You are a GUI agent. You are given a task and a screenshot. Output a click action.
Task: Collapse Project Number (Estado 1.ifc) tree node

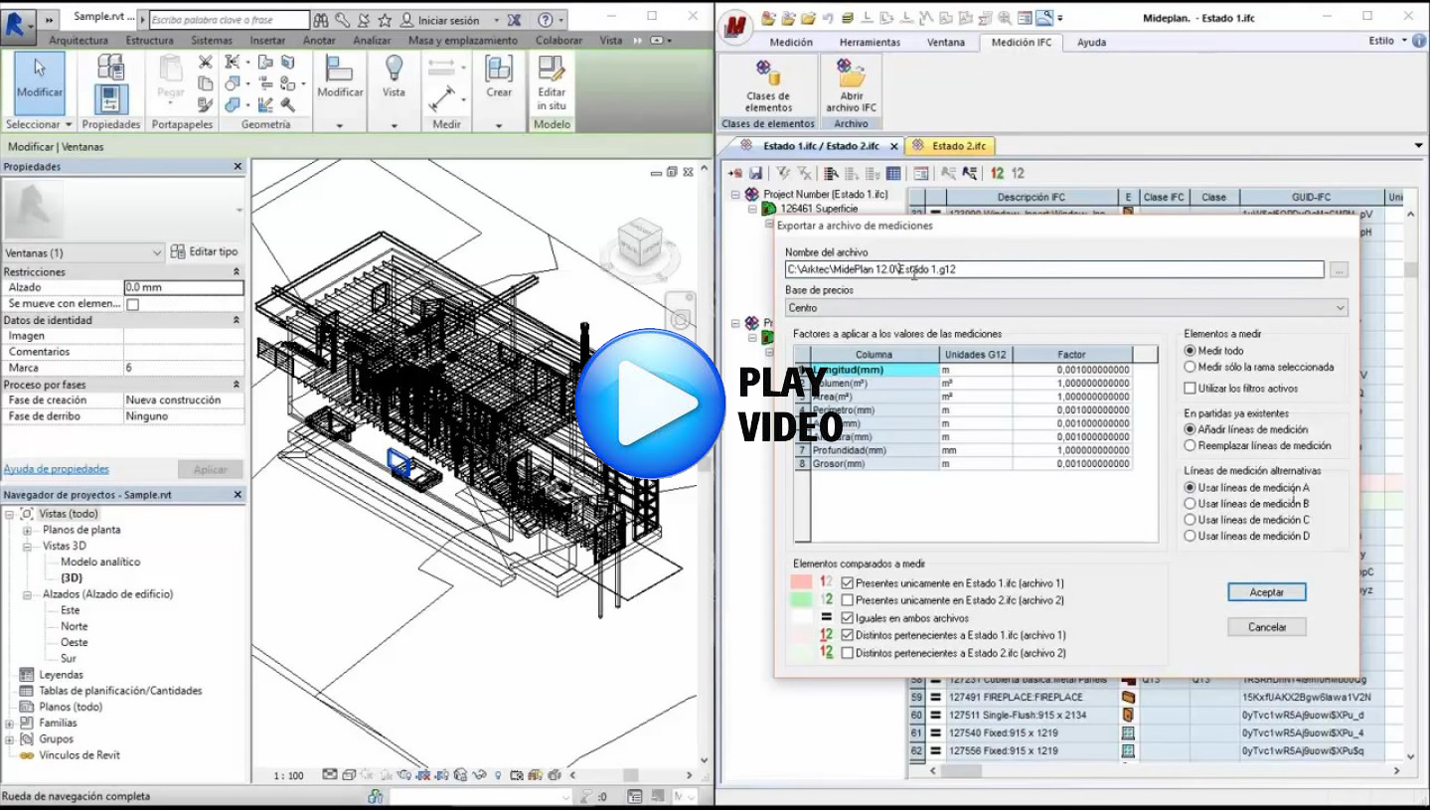tap(735, 194)
